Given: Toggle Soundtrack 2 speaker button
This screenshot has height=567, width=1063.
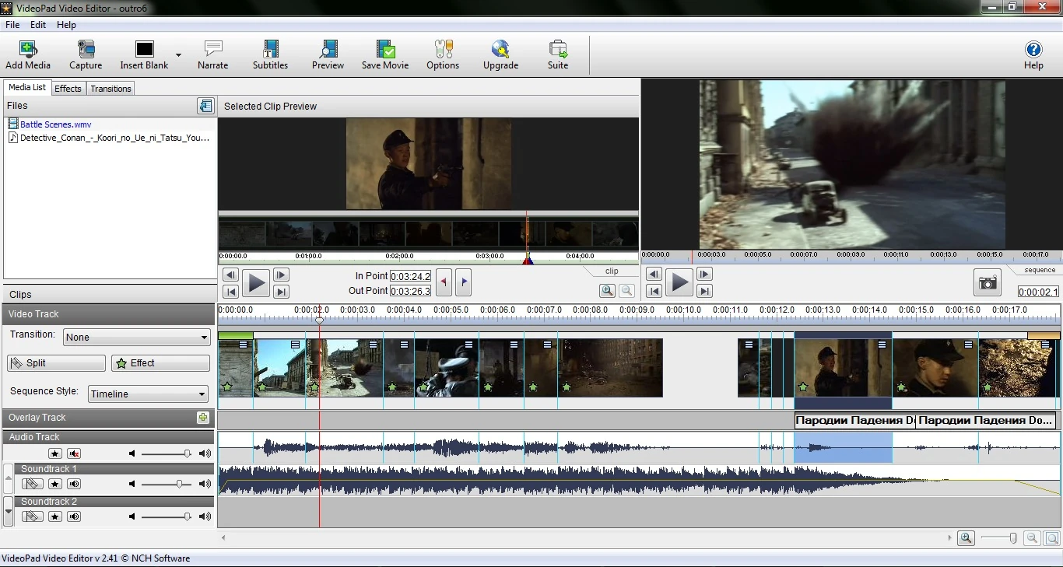Looking at the screenshot, I should [74, 516].
